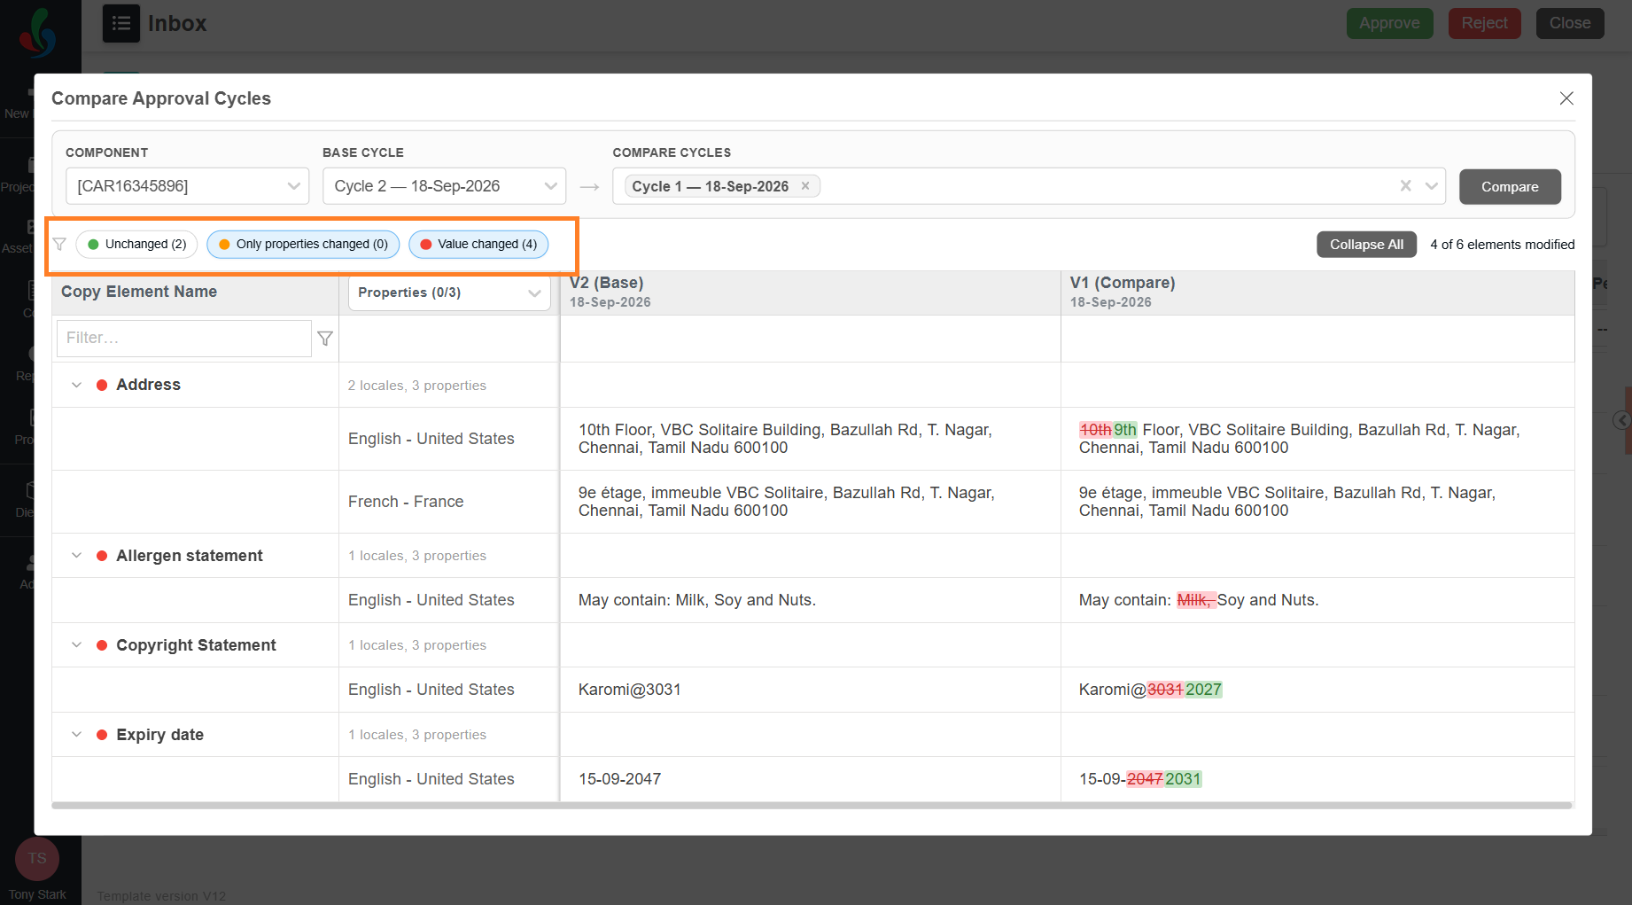The image size is (1632, 905).
Task: Click the TS user avatar
Action: pyautogui.click(x=37, y=858)
